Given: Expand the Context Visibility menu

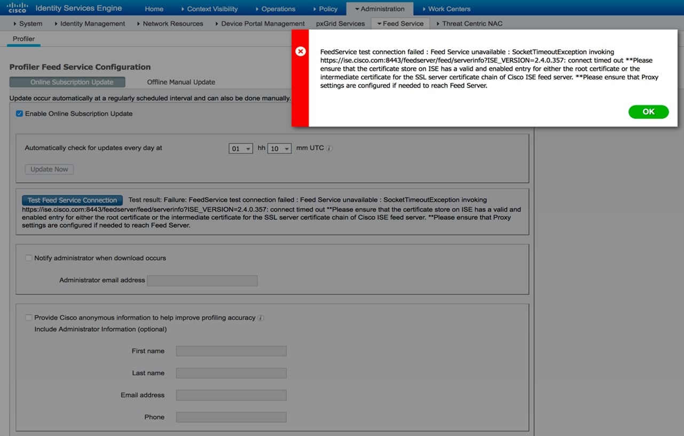Looking at the screenshot, I should click(209, 9).
